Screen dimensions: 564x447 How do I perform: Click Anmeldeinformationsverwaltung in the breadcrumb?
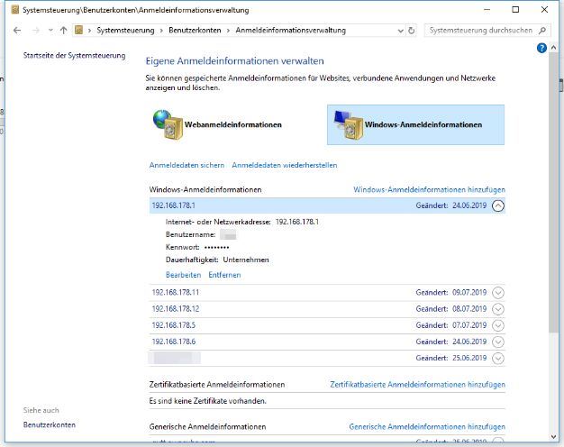click(291, 31)
